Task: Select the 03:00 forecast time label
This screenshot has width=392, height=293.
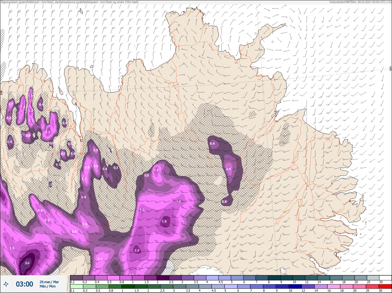Action: click(x=24, y=284)
